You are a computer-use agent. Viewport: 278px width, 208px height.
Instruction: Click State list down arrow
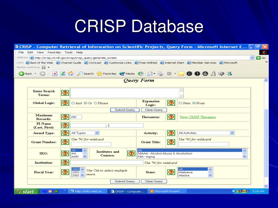tap(210, 175)
